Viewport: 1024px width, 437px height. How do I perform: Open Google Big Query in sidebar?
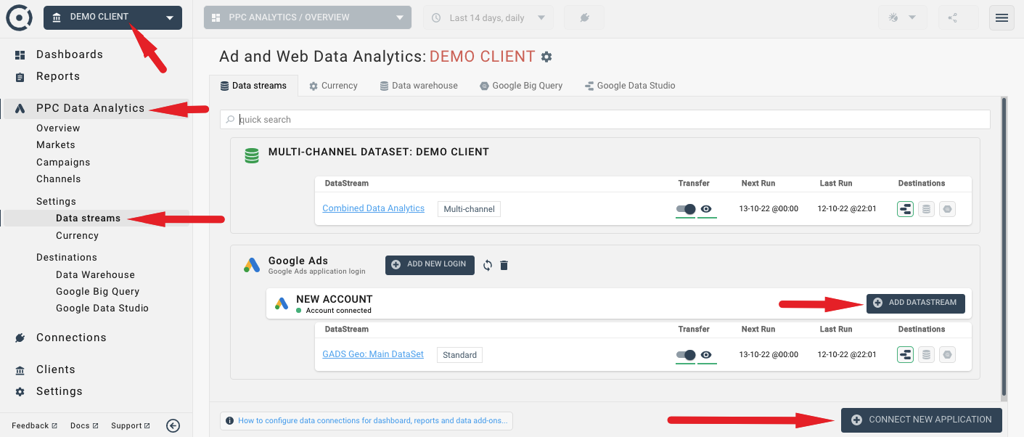[97, 291]
